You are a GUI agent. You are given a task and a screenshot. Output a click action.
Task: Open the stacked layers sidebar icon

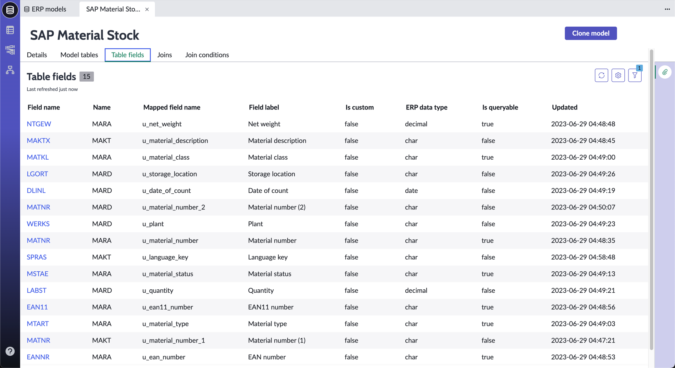pos(10,50)
